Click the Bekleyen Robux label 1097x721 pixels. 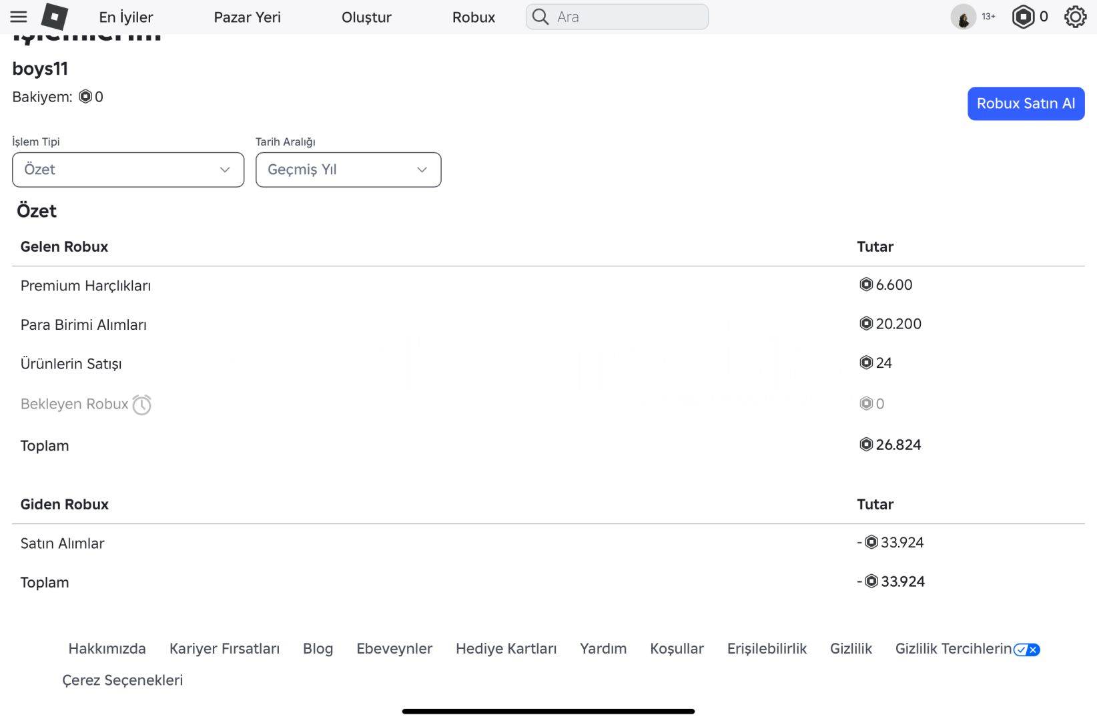pyautogui.click(x=74, y=404)
